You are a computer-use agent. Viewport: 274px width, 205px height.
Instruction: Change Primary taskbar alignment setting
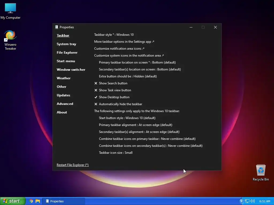click(135, 125)
